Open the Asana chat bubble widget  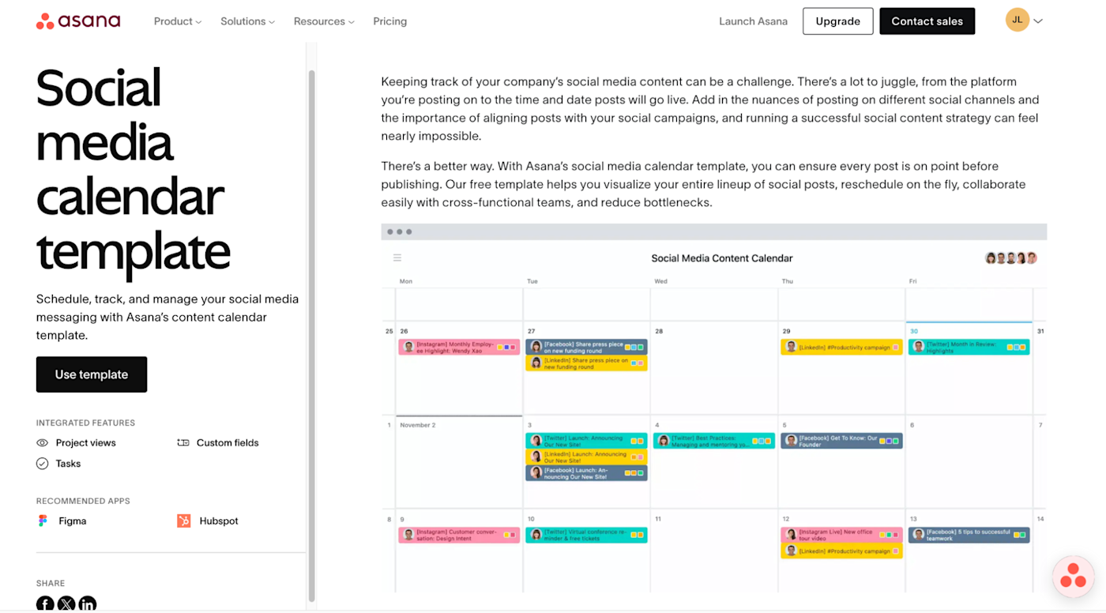click(x=1073, y=576)
